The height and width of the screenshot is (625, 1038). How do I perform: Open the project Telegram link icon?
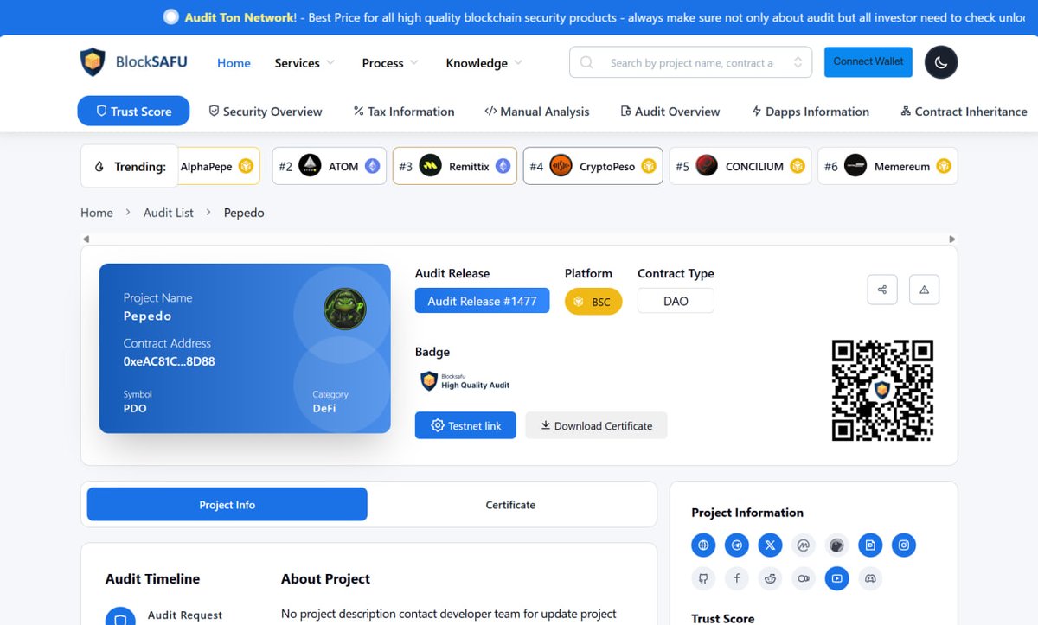[x=737, y=545]
